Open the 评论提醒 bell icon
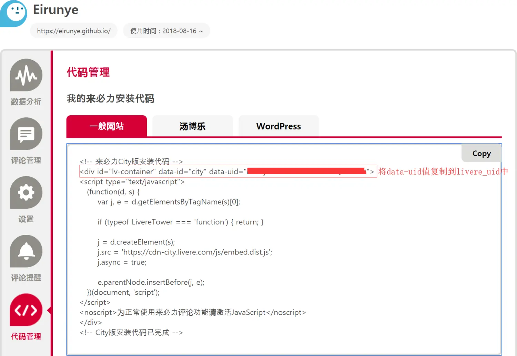Viewport: 517px width, 356px height. (26, 251)
